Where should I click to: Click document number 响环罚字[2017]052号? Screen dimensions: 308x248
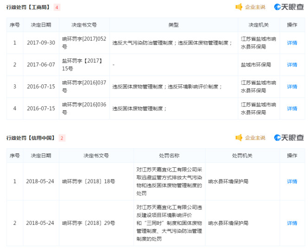pyautogui.click(x=84, y=43)
